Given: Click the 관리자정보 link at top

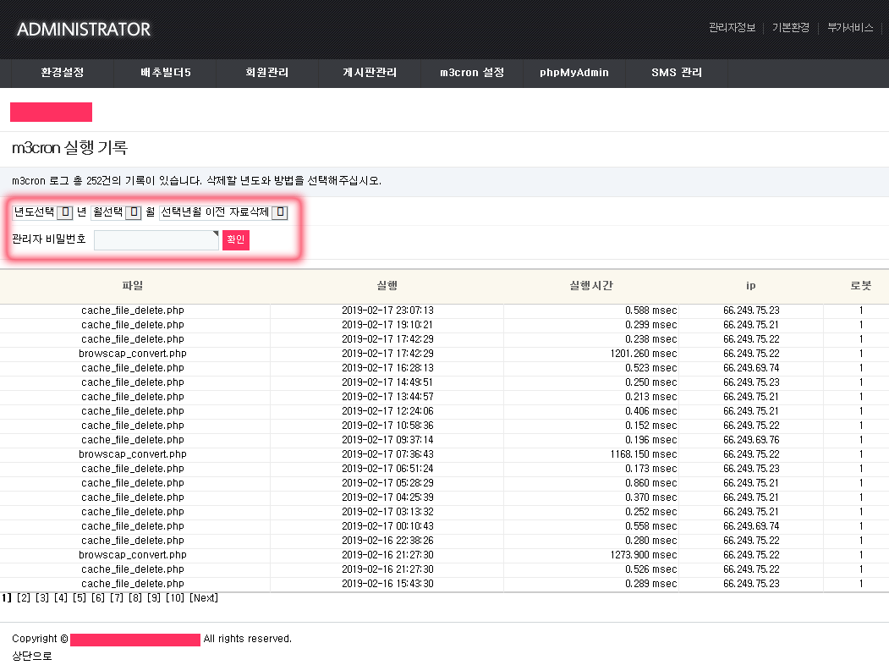Looking at the screenshot, I should point(732,28).
